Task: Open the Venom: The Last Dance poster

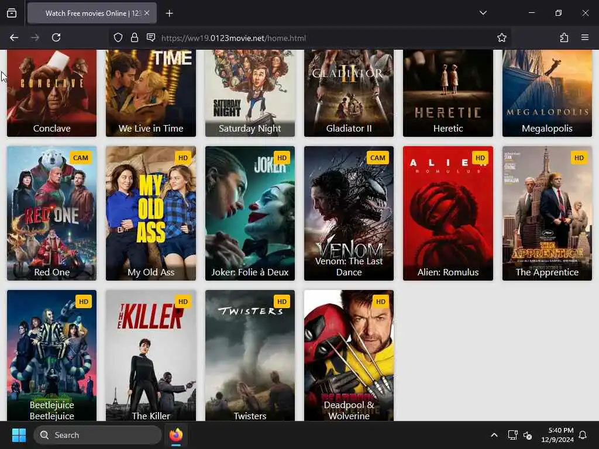Action: [349, 213]
